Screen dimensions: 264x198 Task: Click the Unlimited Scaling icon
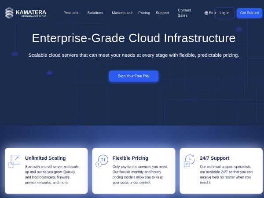(x=15, y=161)
